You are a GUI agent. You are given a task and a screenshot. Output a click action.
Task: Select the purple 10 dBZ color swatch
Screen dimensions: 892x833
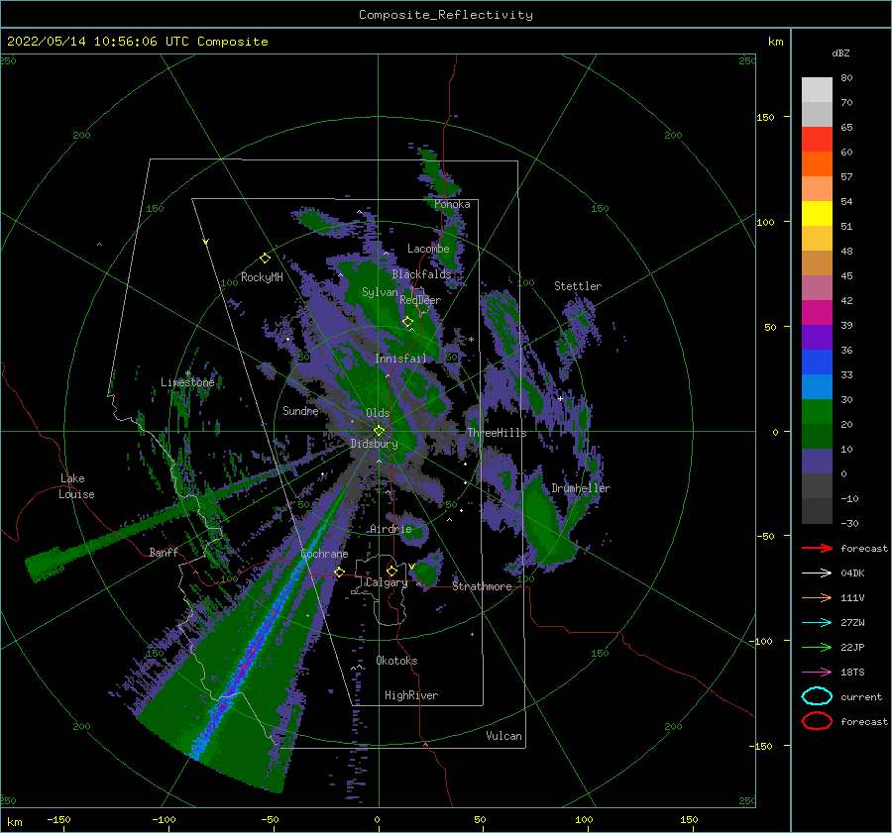817,462
